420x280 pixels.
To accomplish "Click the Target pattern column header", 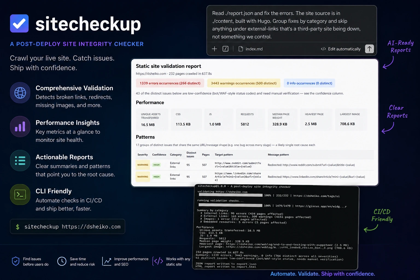I will (224, 155).
